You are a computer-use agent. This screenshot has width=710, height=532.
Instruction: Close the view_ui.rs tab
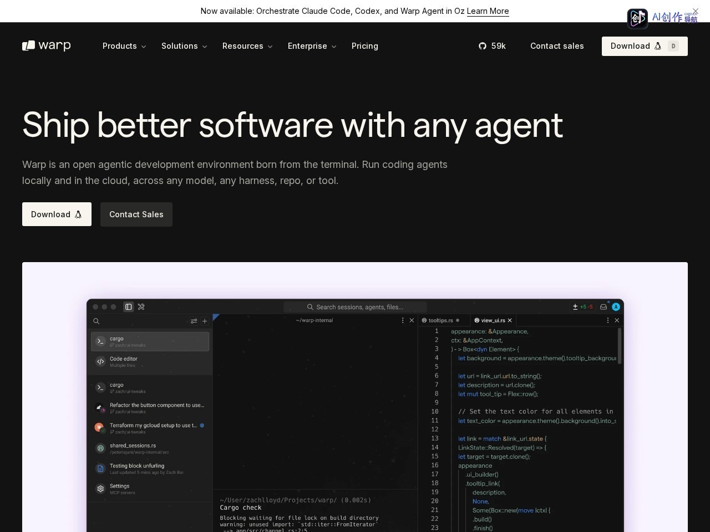[x=510, y=320]
